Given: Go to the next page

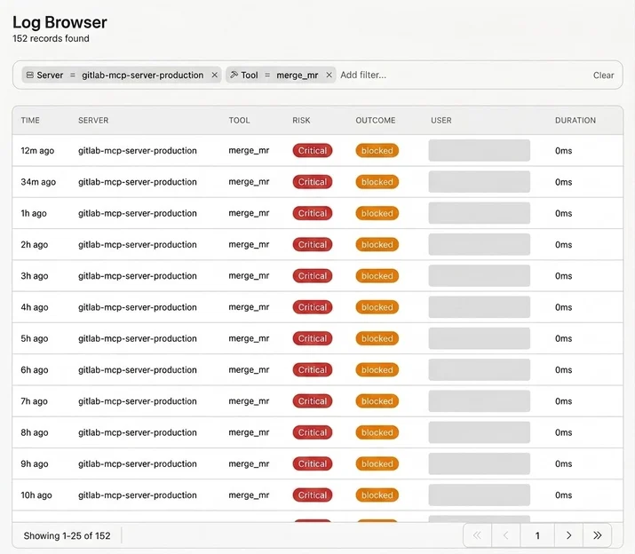Looking at the screenshot, I should point(568,535).
